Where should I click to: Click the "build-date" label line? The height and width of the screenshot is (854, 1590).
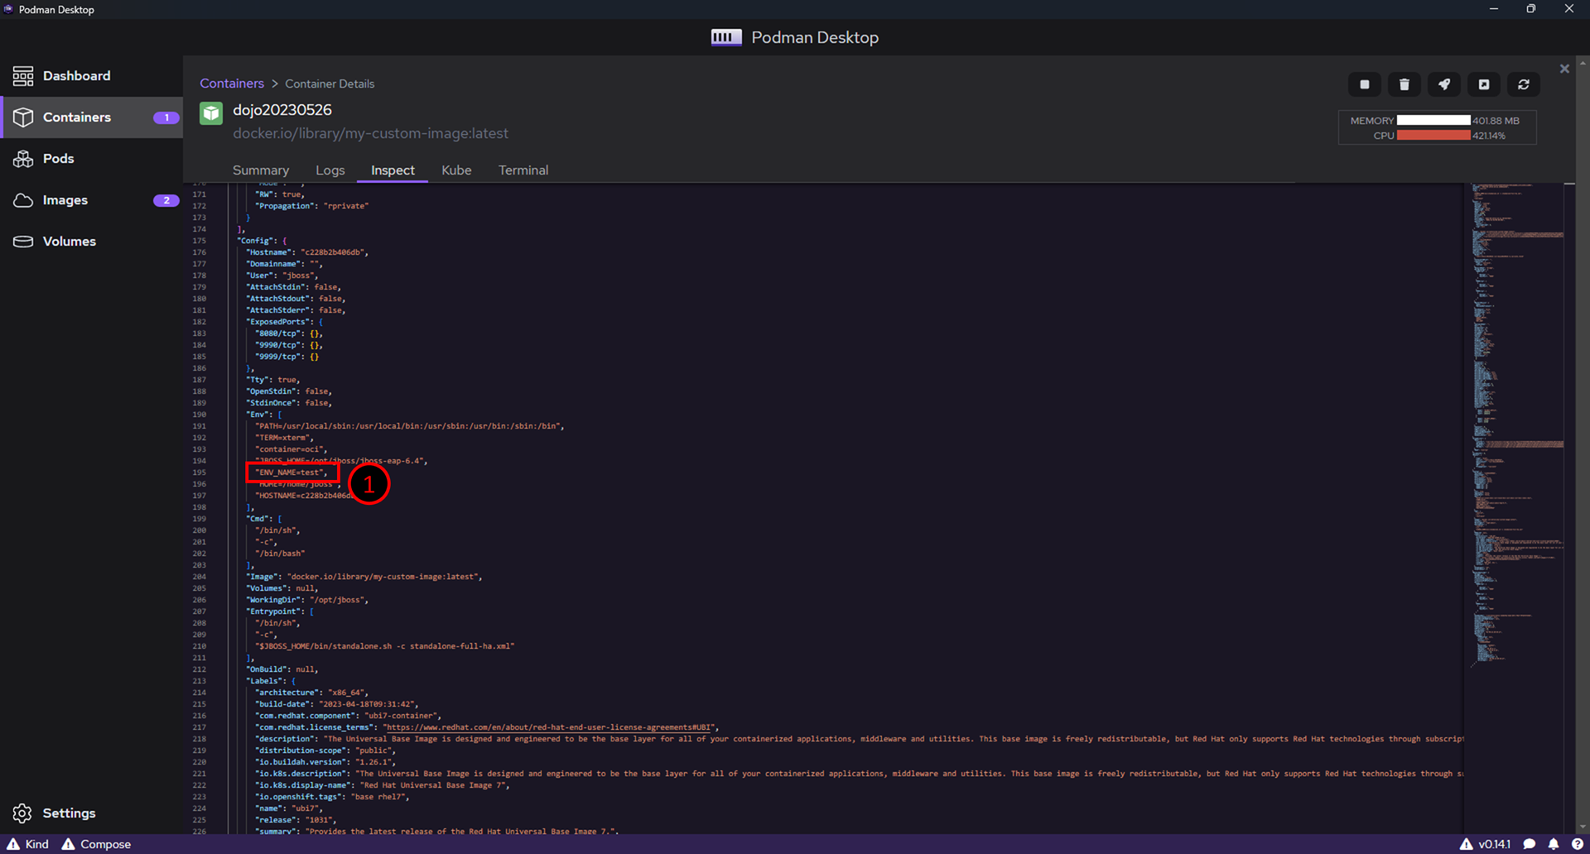tap(337, 704)
